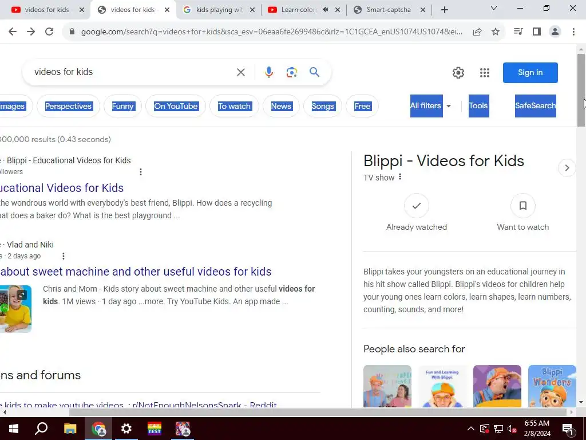View site information lock icon
586x440 pixels.
[x=72, y=32]
